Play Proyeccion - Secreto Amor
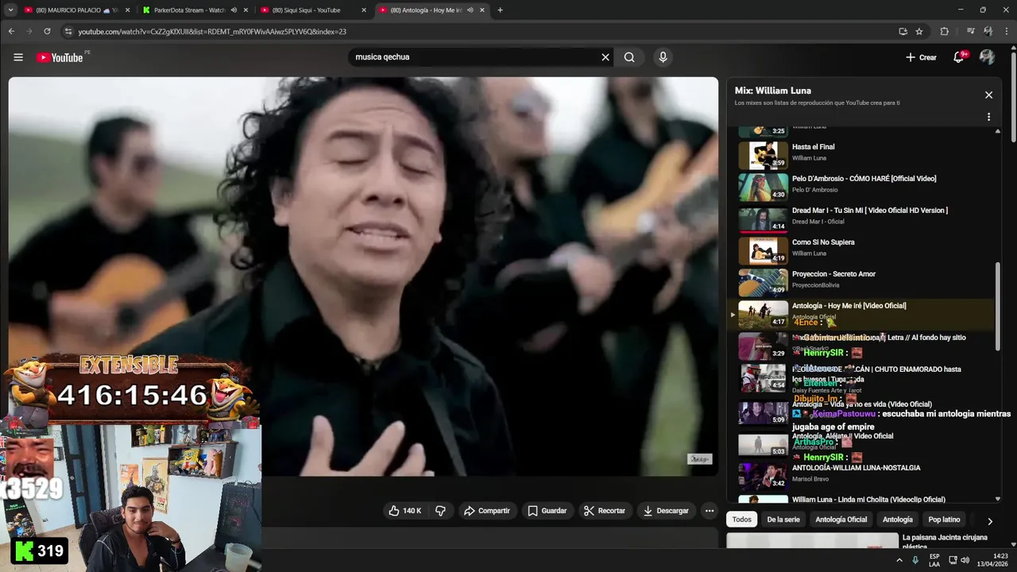Image resolution: width=1017 pixels, height=572 pixels. pos(862,282)
